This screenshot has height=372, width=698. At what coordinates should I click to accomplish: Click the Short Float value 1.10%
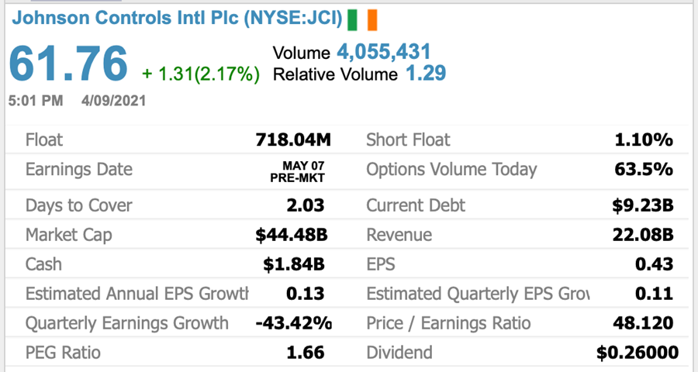(644, 139)
